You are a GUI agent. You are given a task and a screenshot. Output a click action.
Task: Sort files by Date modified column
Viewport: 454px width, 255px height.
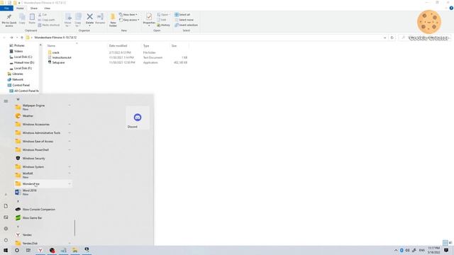pos(118,45)
